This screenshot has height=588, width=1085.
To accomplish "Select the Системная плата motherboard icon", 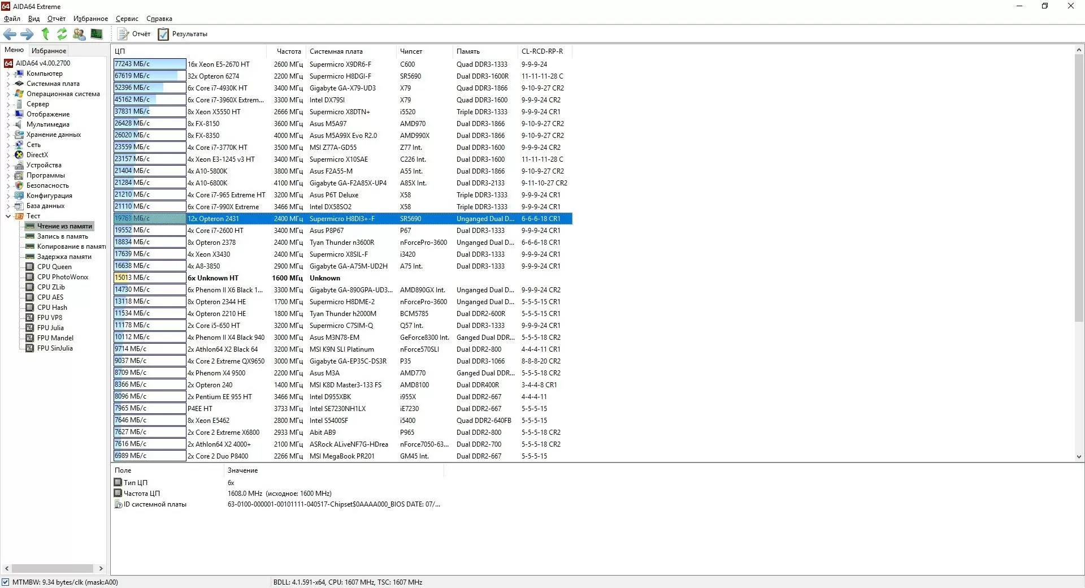I will [x=19, y=84].
